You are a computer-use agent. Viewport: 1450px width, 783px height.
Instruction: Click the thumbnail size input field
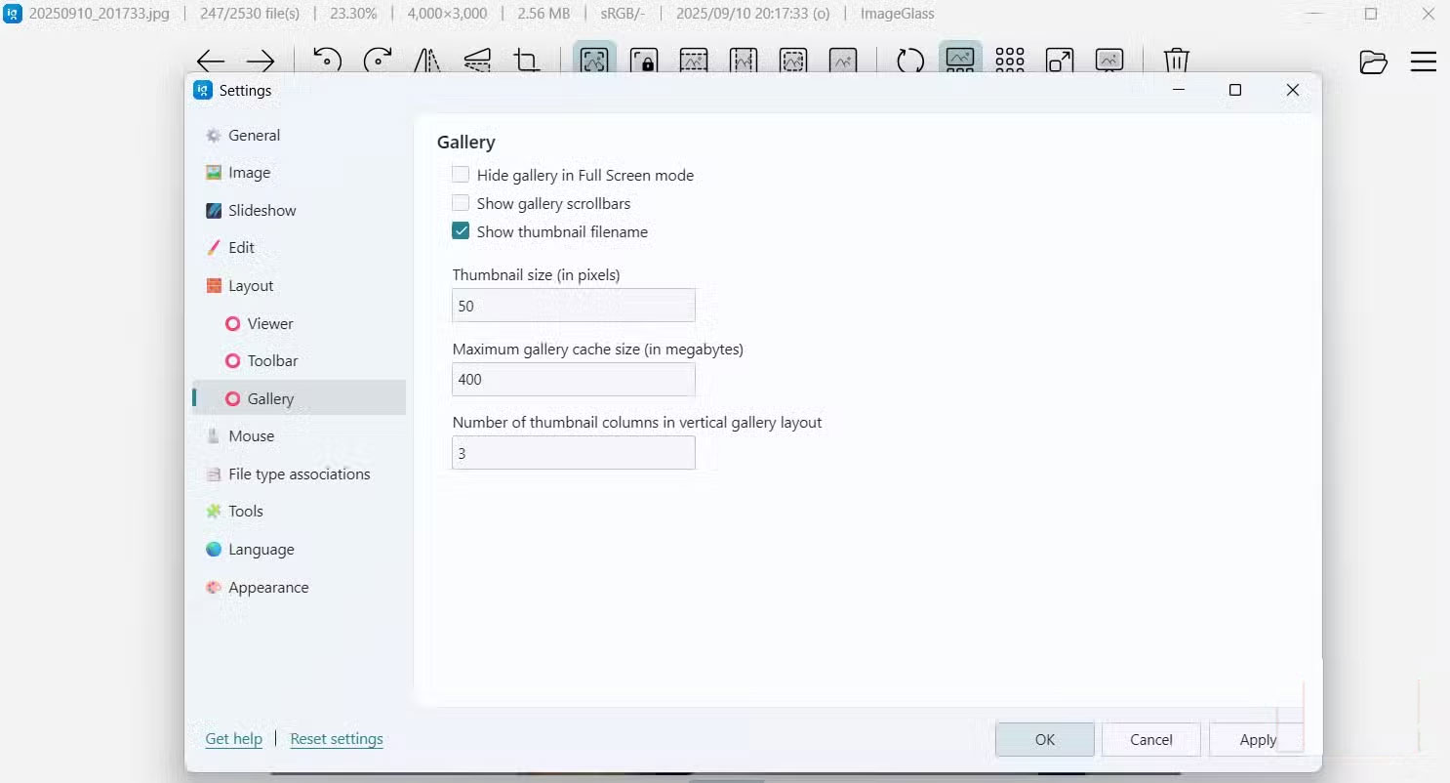point(573,305)
